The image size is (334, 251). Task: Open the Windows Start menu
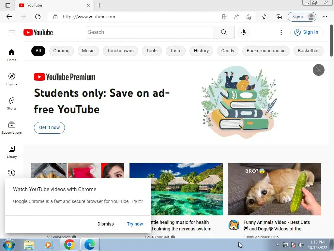pyautogui.click(x=8, y=244)
